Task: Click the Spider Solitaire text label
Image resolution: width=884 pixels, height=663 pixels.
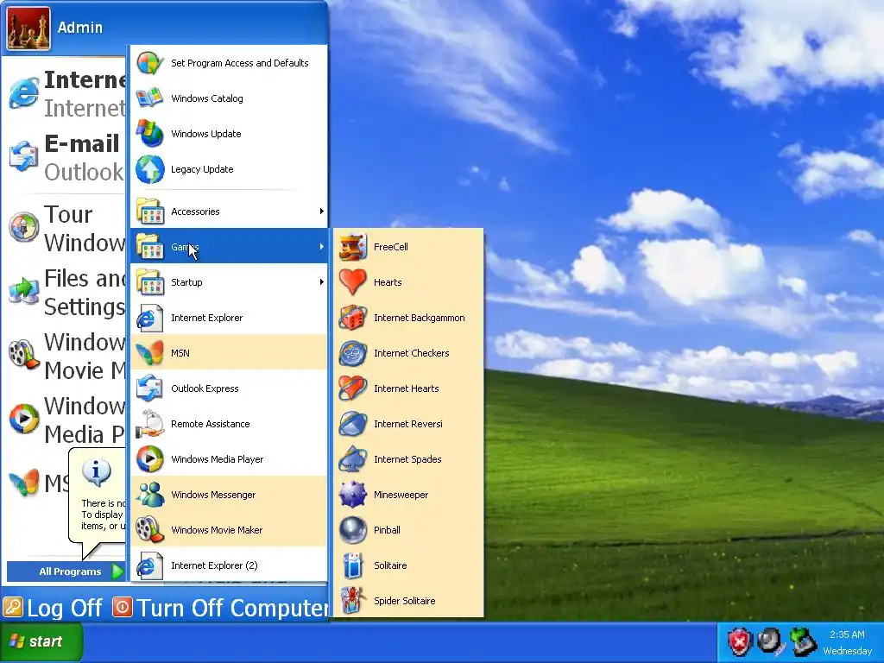Action: tap(404, 601)
